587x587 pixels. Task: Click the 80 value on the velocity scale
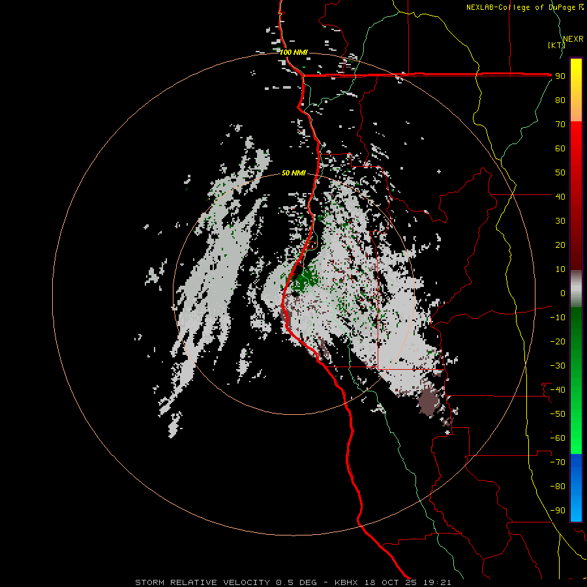560,100
